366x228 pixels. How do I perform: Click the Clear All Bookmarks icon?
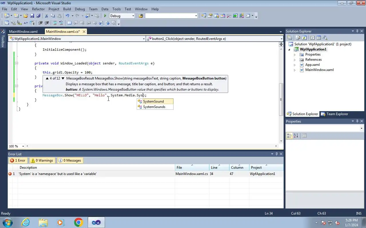[x=114, y=23]
